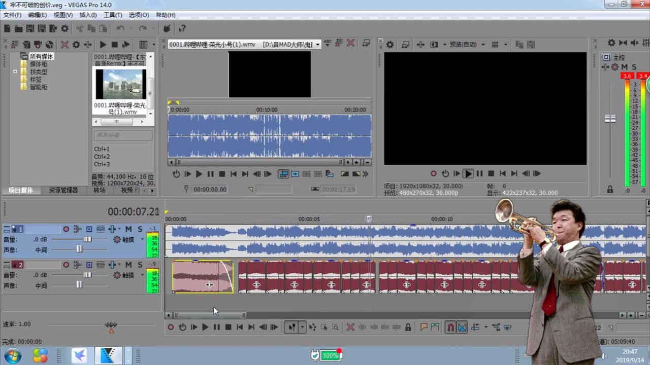This screenshot has width=650, height=365.
Task: Mute track 1 with M button
Action: click(x=128, y=229)
